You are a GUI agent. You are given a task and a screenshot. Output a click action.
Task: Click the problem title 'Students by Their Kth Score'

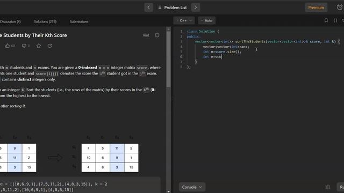(35, 35)
